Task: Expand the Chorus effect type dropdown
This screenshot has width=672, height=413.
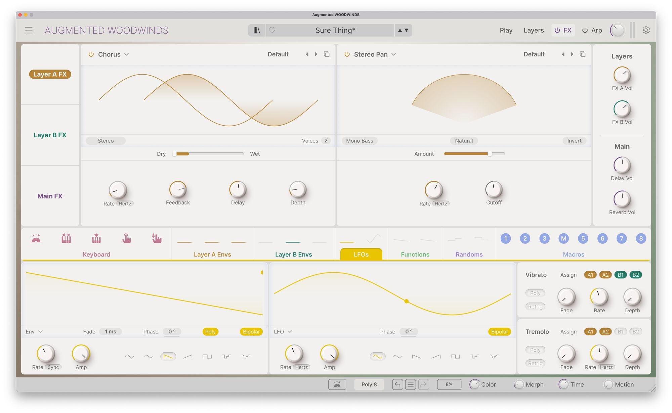Action: (126, 54)
